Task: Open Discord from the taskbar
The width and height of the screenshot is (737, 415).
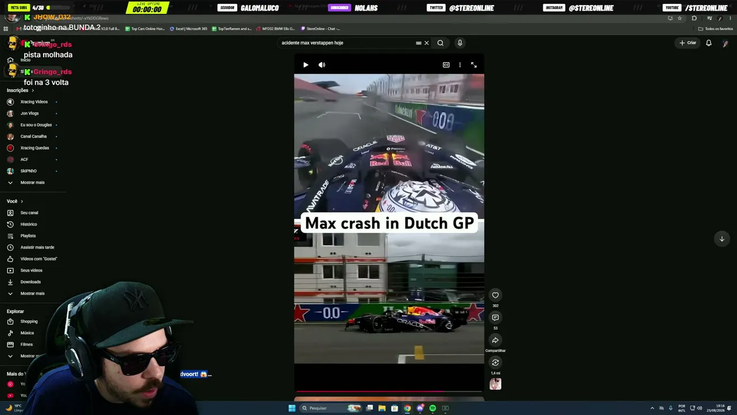Action: 420,408
